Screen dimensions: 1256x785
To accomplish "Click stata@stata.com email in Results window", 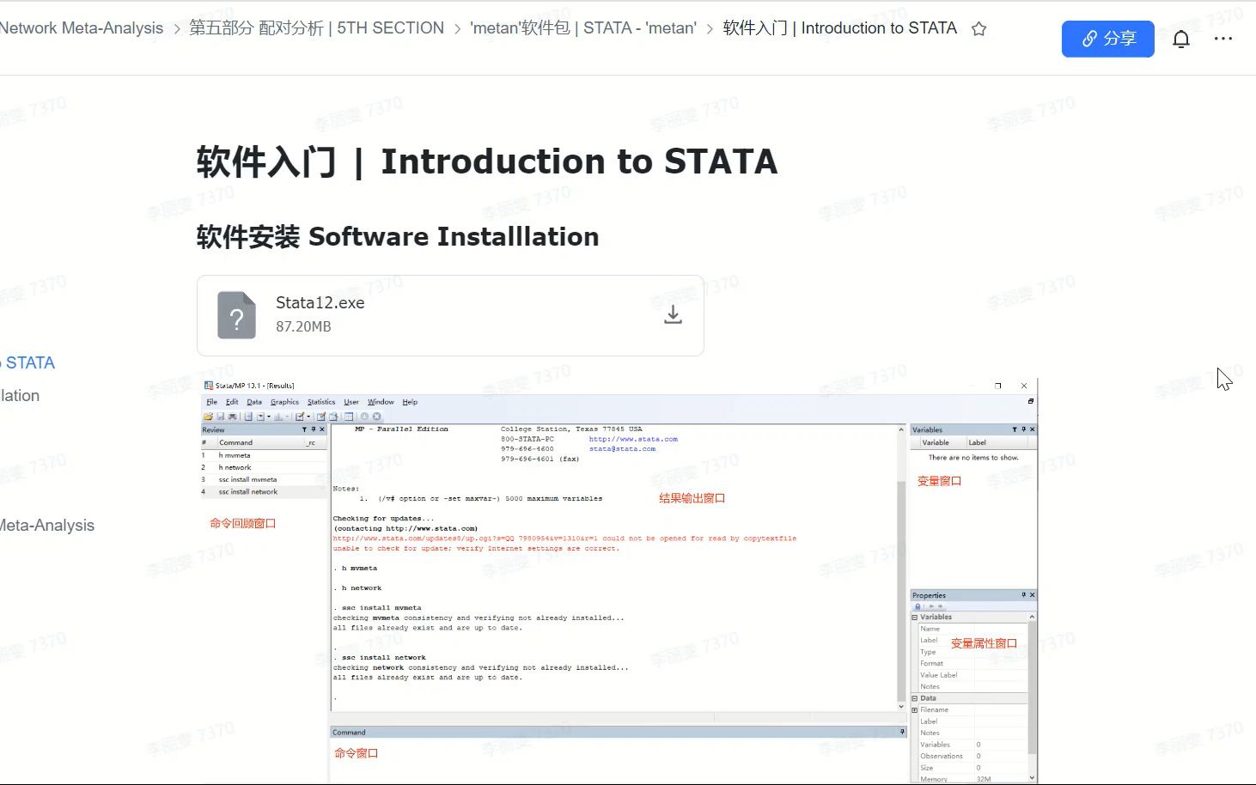I will (x=622, y=448).
